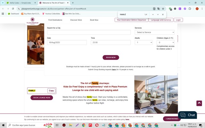Click the I UNDERSTAND cookie button

172,119
